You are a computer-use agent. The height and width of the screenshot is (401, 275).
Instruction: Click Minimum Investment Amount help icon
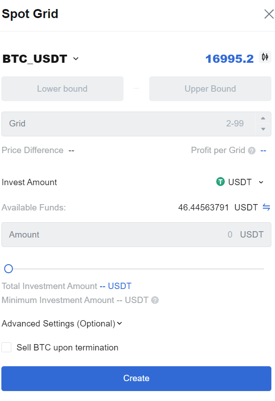pyautogui.click(x=155, y=300)
